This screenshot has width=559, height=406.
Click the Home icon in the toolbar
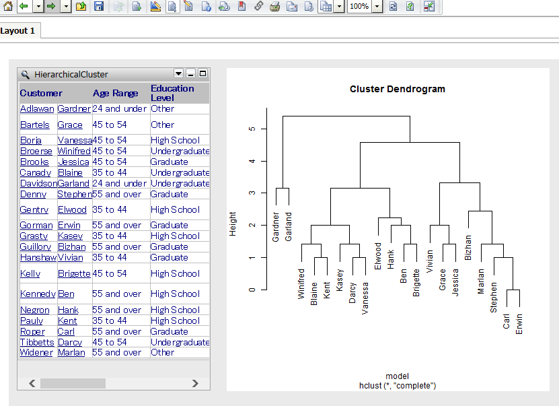[8, 6]
